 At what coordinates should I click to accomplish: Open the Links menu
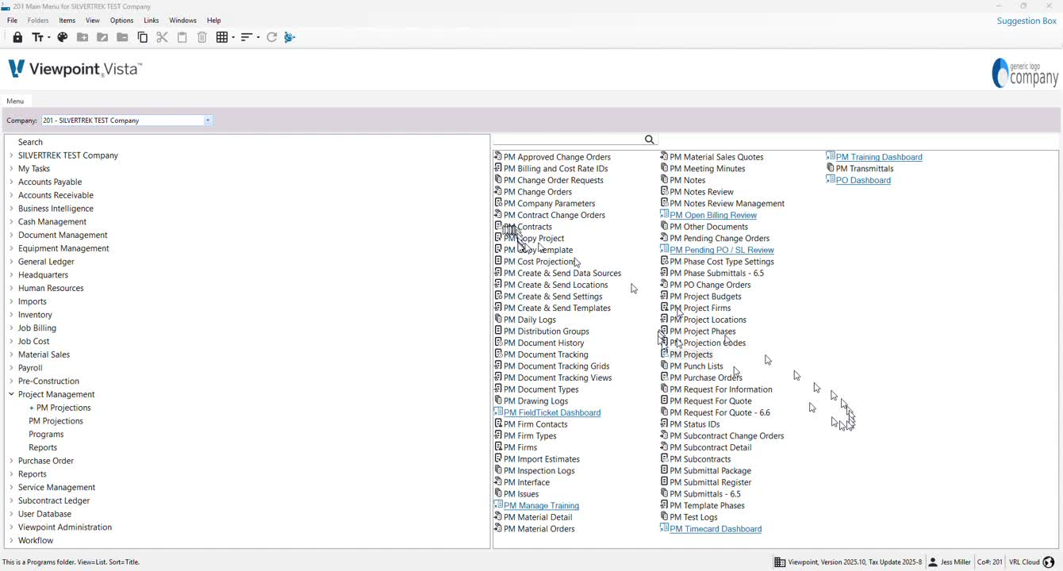pyautogui.click(x=152, y=20)
